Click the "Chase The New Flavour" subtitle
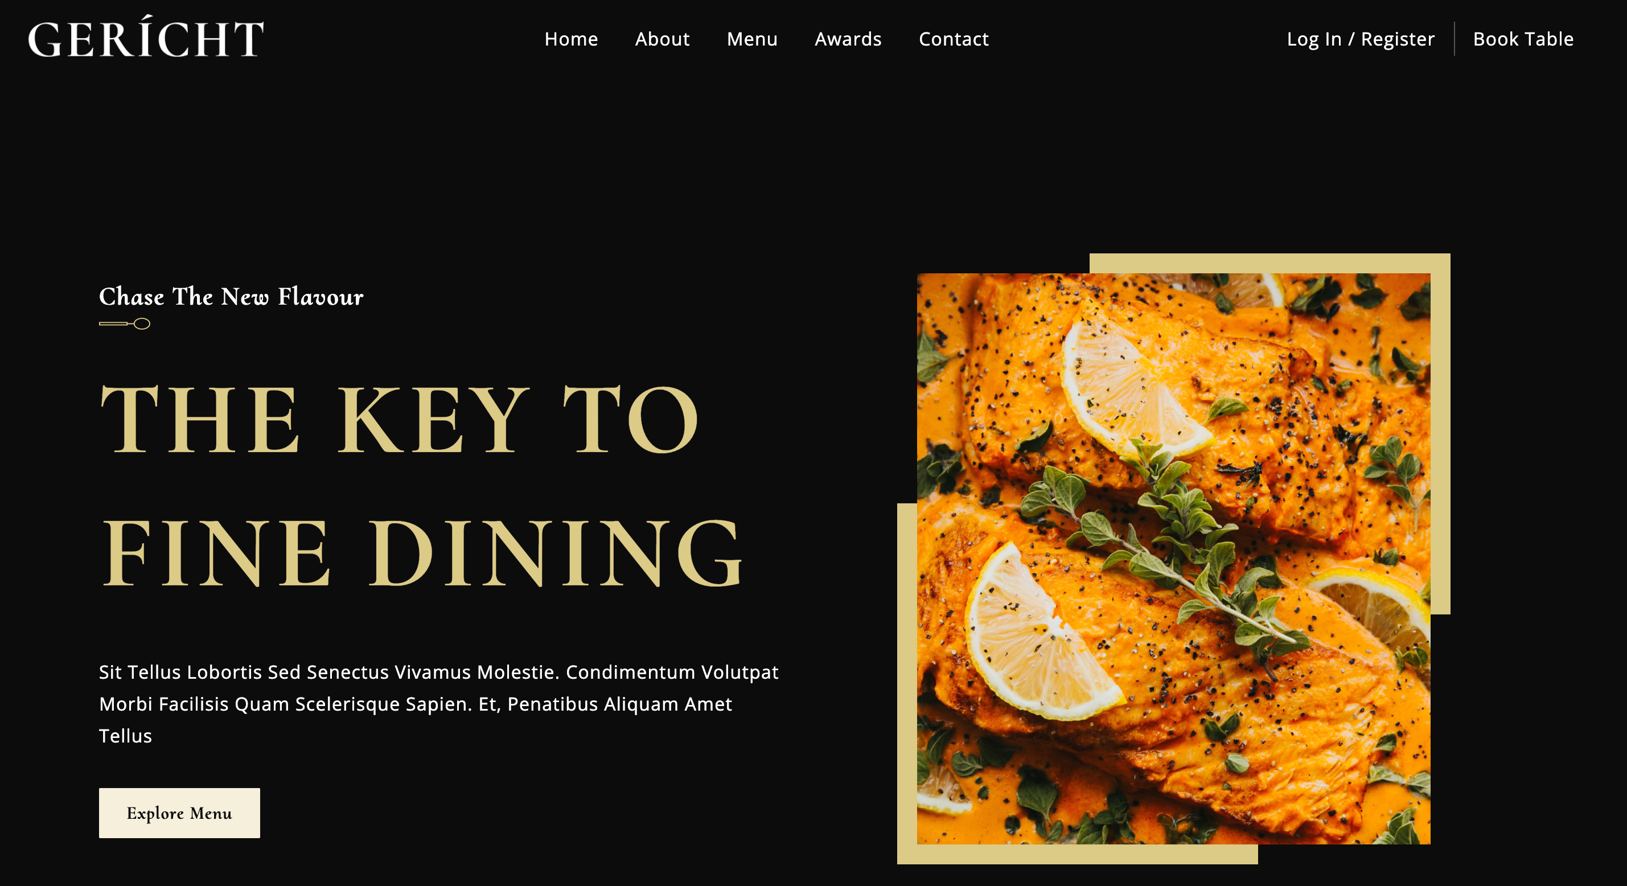This screenshot has width=1627, height=886. [231, 297]
